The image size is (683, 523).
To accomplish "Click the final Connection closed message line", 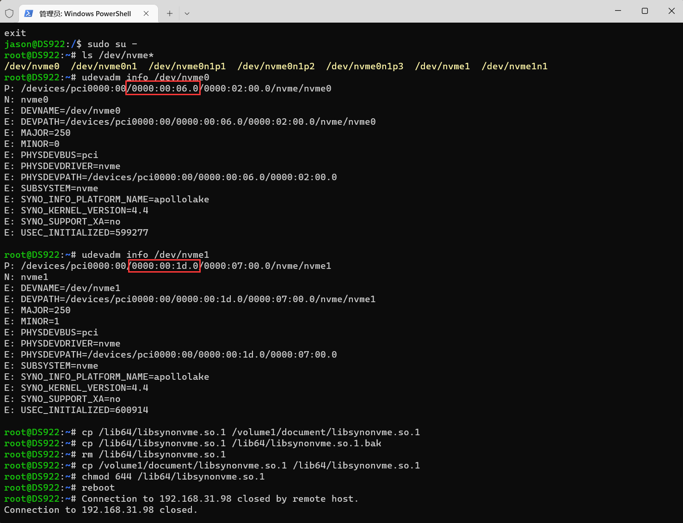I will pyautogui.click(x=101, y=510).
